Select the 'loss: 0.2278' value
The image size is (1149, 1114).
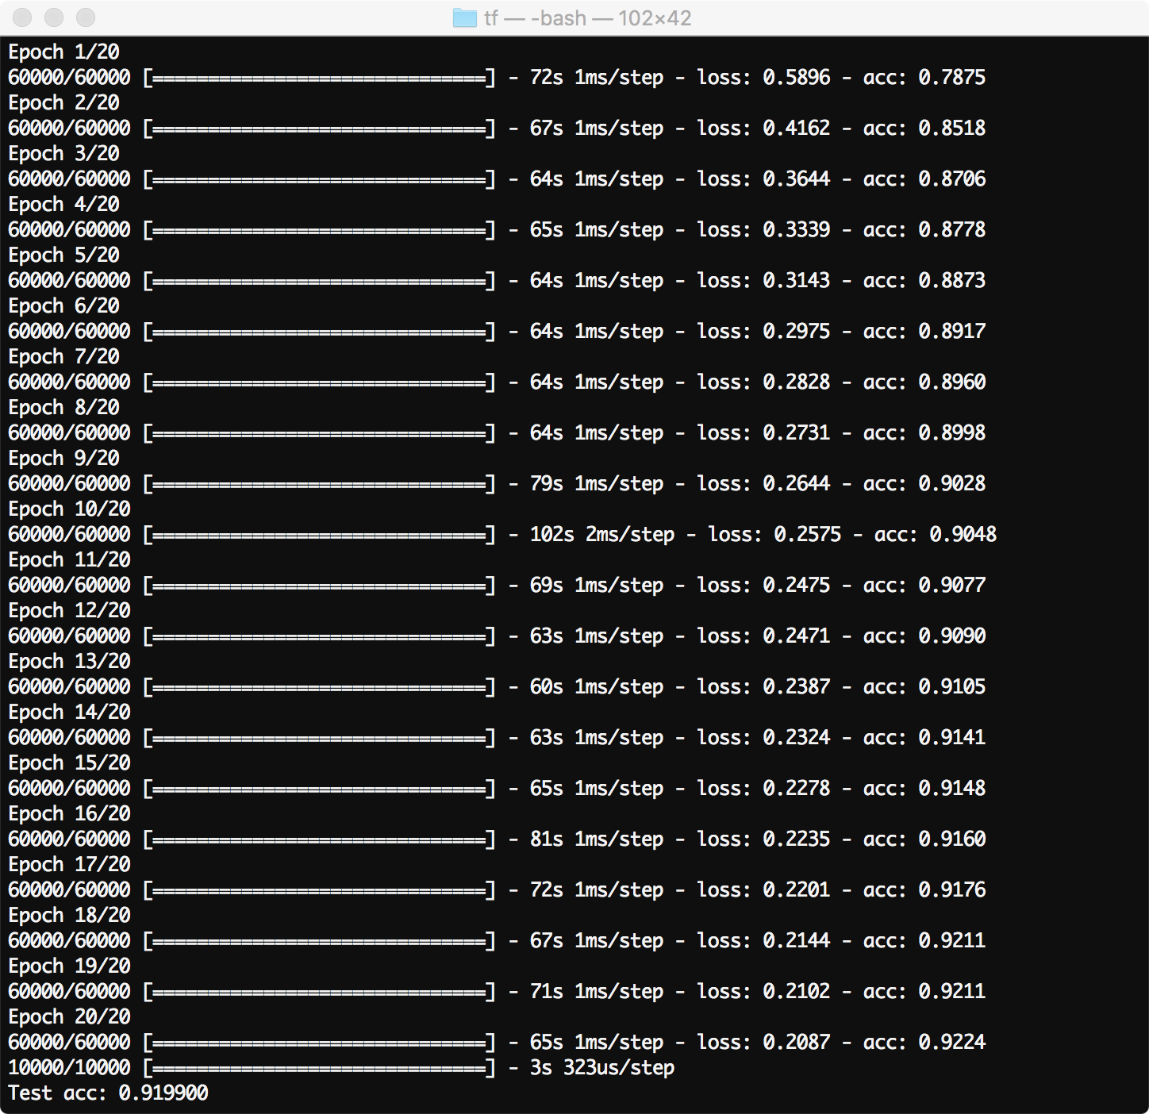point(763,789)
